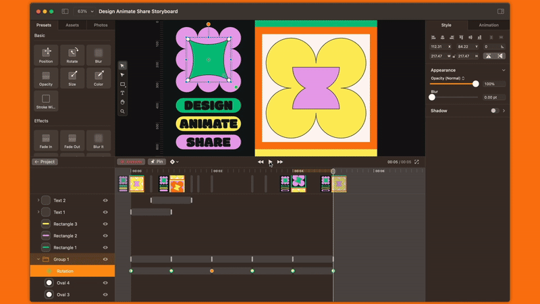Screen dimensions: 540x304
Task: Hide the Group 1 layer
Action: 105,259
